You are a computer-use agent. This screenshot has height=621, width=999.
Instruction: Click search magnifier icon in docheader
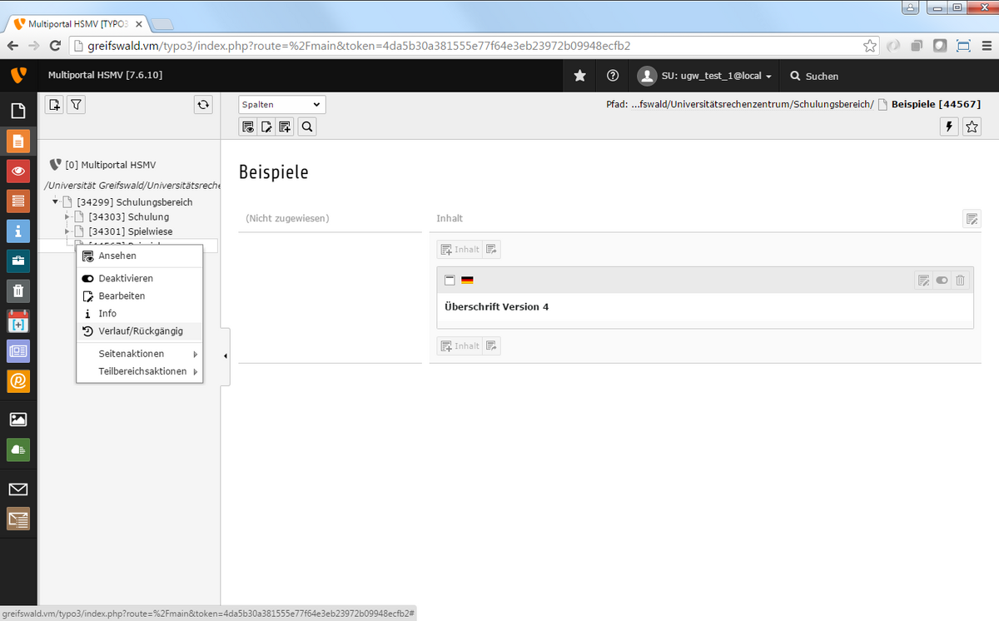tap(307, 127)
